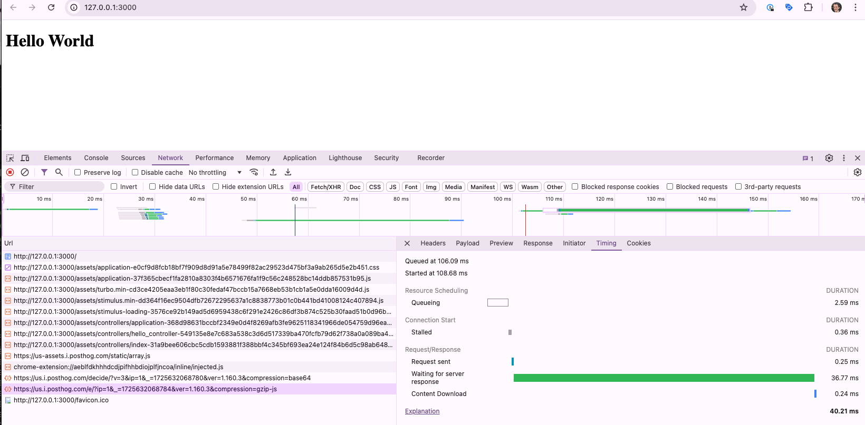Check Blocked requests checkbox
The height and width of the screenshot is (425, 865).
[x=670, y=186]
